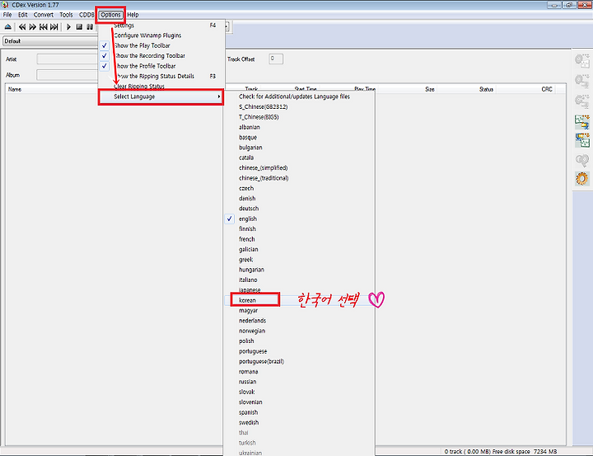Select french language
Viewport: 593px width, 456px height.
[x=299, y=239]
